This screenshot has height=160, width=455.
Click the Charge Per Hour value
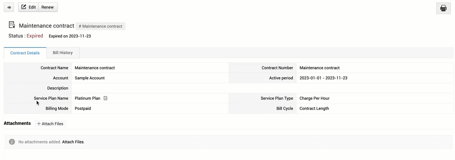[x=314, y=98]
